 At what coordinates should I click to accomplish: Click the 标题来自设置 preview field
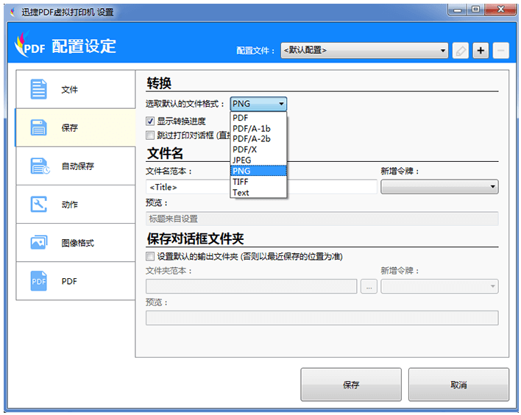coord(322,219)
